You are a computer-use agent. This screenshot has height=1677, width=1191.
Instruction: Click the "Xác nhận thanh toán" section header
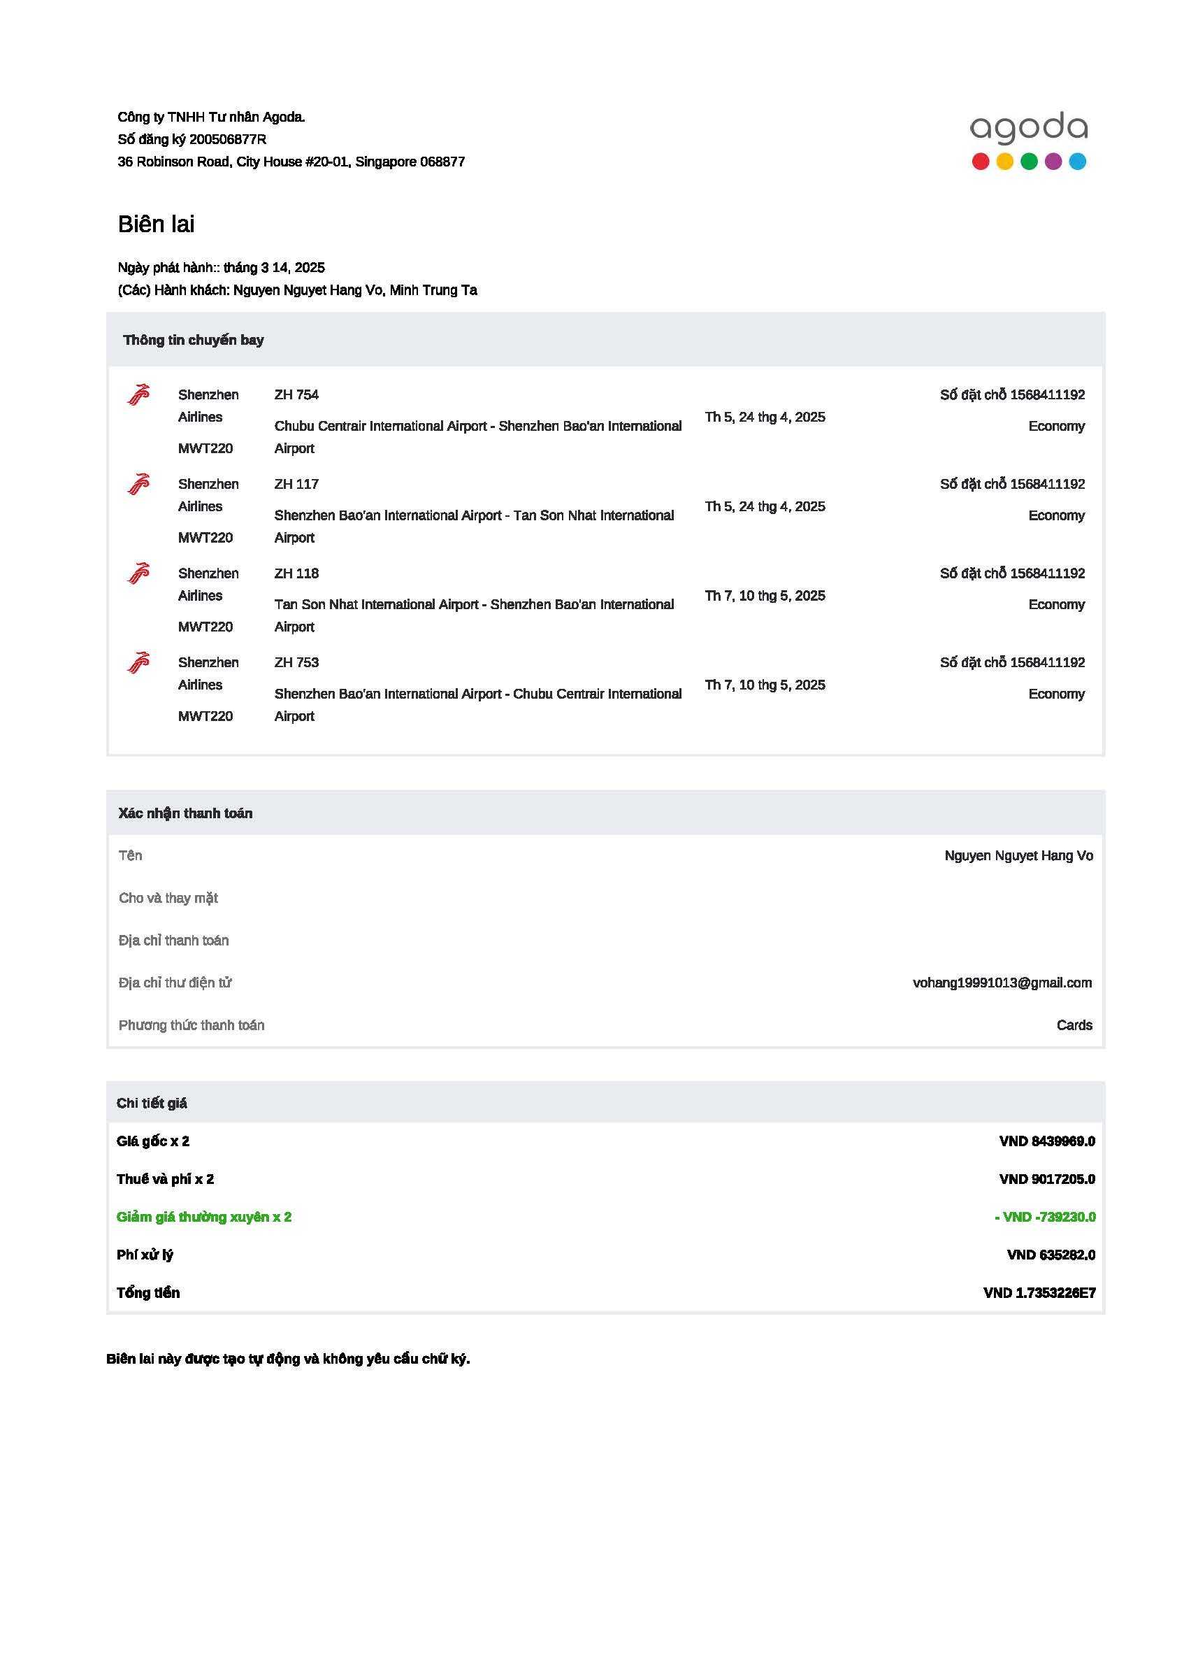(185, 813)
